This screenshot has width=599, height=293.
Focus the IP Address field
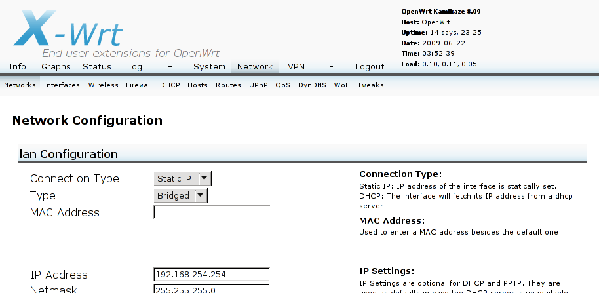(x=211, y=274)
